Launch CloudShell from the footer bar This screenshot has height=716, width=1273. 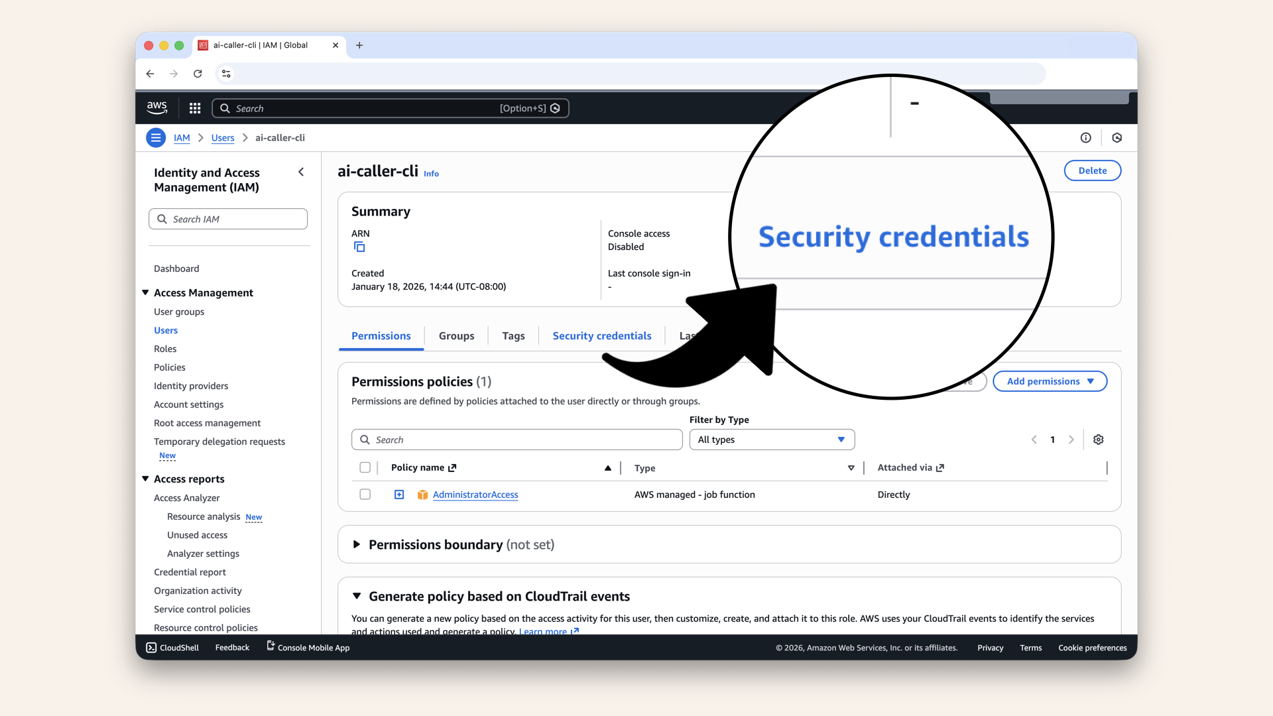tap(172, 648)
